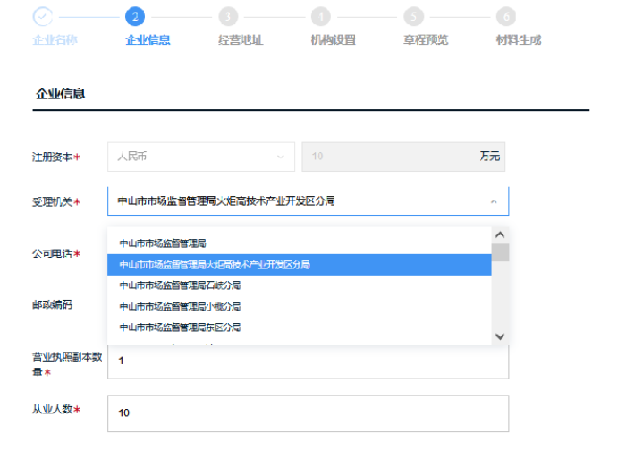Select the 企业信息 step label
This screenshot has height=451, width=626.
[148, 40]
